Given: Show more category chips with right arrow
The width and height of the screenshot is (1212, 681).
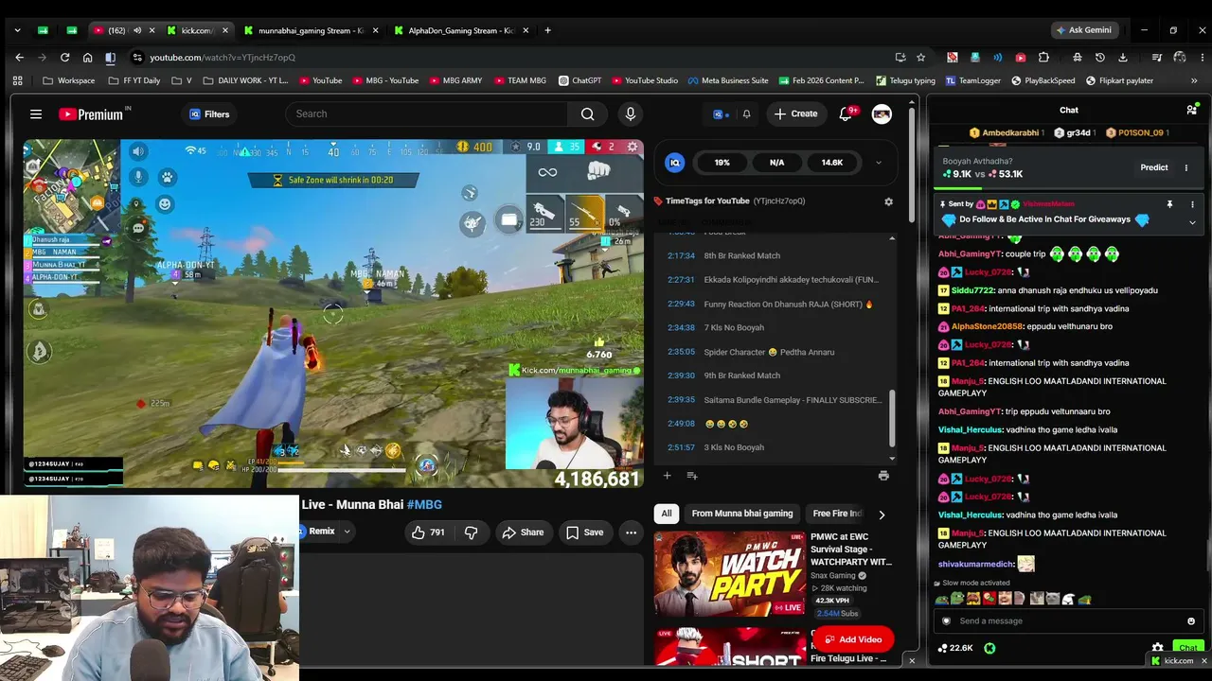Looking at the screenshot, I should tap(882, 515).
